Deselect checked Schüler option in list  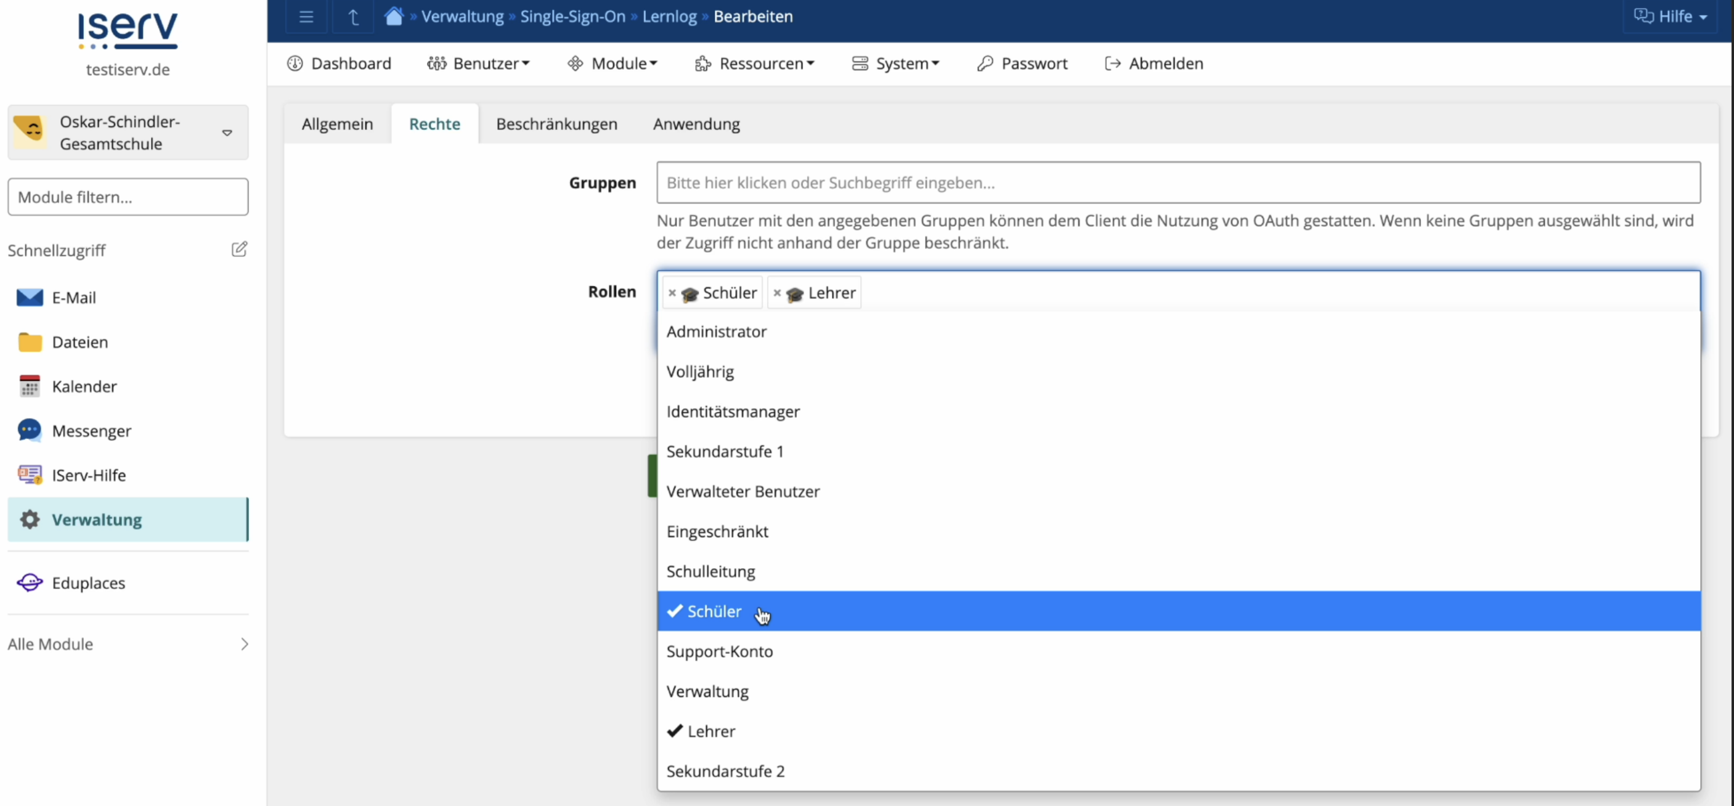click(x=714, y=611)
